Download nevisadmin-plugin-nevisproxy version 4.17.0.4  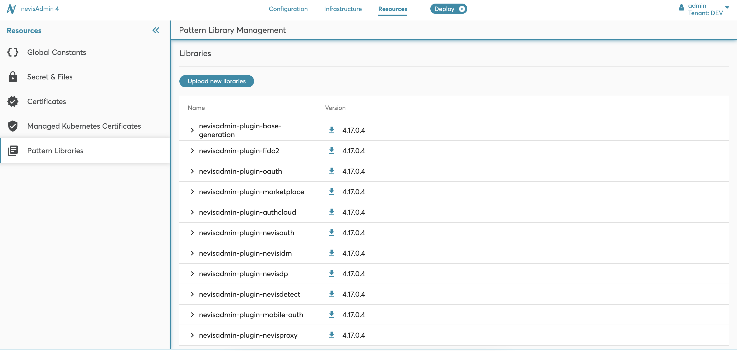[x=331, y=335]
